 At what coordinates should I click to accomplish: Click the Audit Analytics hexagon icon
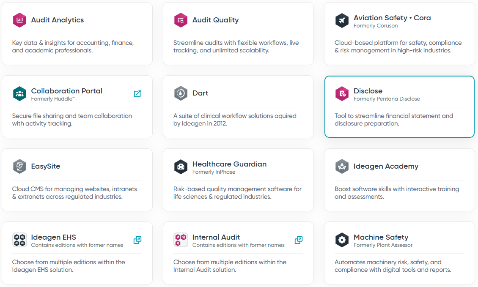[x=19, y=20]
